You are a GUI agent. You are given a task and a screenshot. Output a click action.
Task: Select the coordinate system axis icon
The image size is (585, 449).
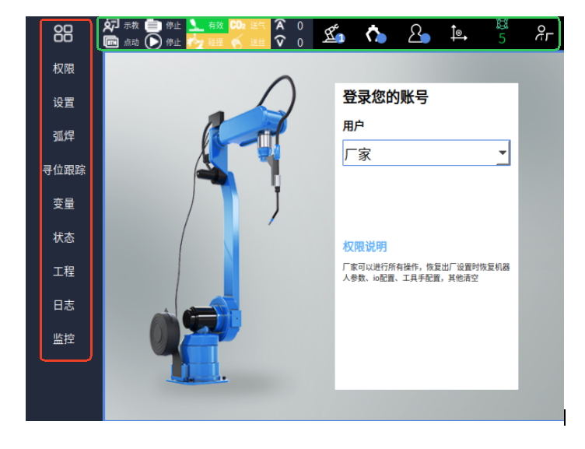[459, 34]
